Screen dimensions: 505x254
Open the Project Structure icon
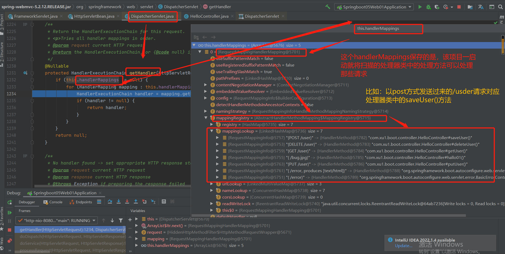pos(470,7)
